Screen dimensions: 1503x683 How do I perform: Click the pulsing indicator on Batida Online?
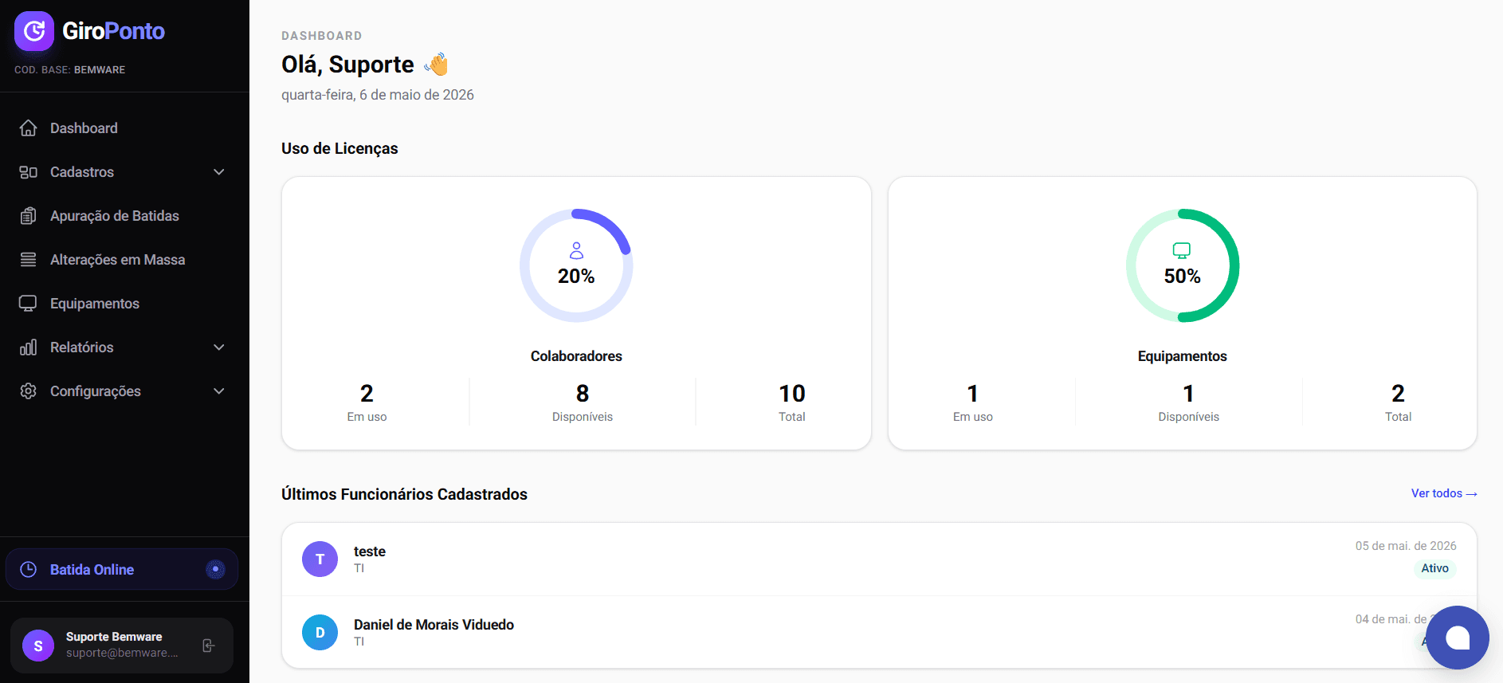(215, 569)
